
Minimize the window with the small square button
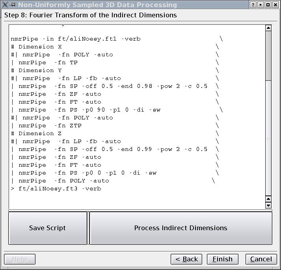point(260,5)
